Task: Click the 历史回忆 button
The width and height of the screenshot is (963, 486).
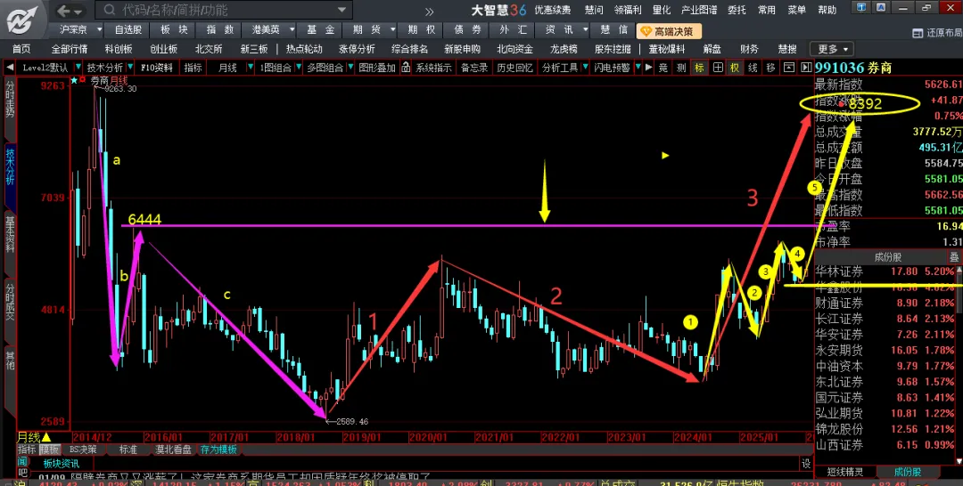Action: [x=514, y=68]
